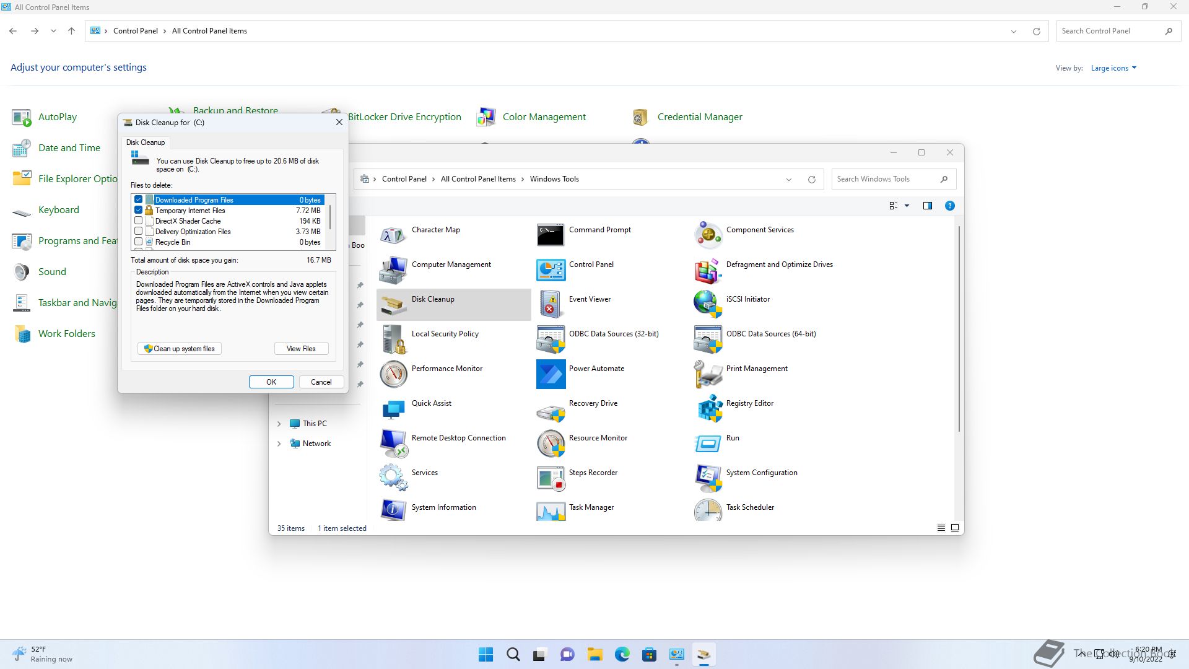1189x669 pixels.
Task: Click Microsoft Edge in the taskbar
Action: 622,654
